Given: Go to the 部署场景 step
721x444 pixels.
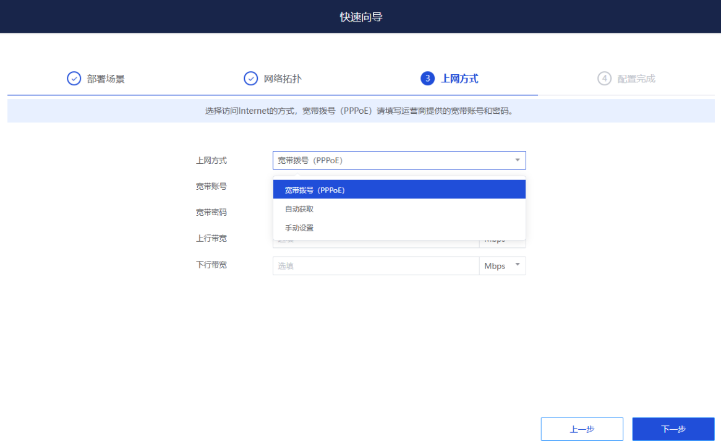Looking at the screenshot, I should (x=106, y=79).
